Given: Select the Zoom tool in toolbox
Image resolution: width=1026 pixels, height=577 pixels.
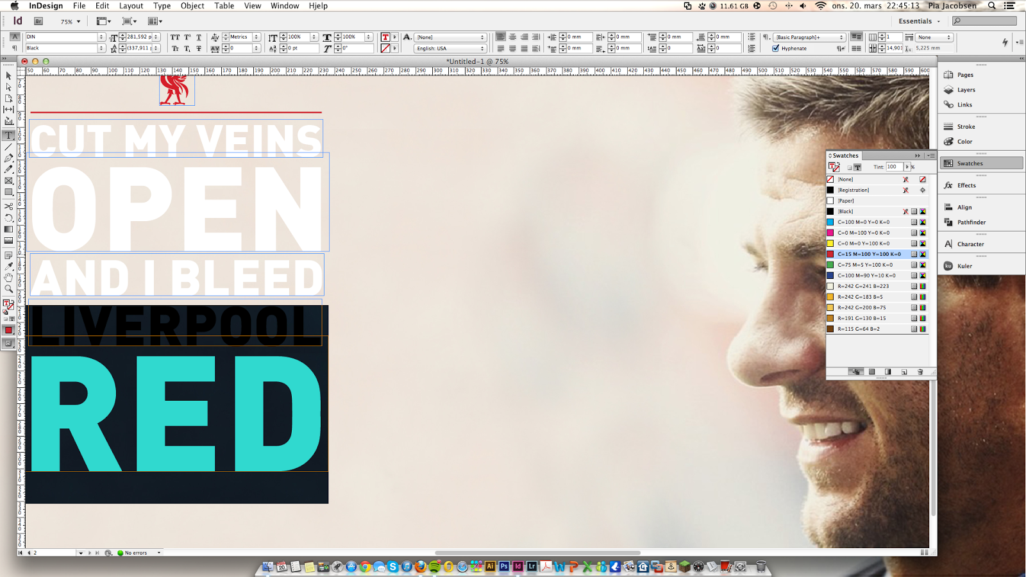Looking at the screenshot, I should coord(8,288).
